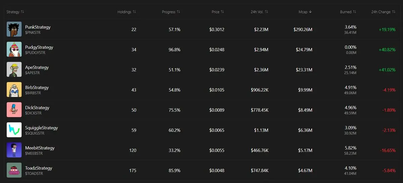Open the PunkStrategy name link
The image size is (403, 183).
38,27
